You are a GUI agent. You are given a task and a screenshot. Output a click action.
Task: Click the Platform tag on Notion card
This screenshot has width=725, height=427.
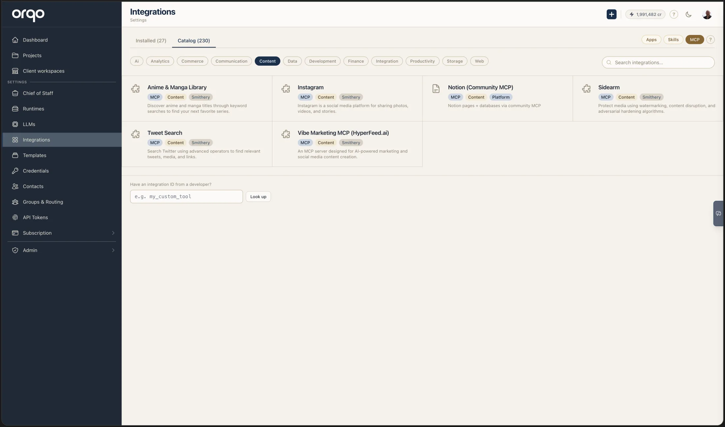[x=501, y=97]
